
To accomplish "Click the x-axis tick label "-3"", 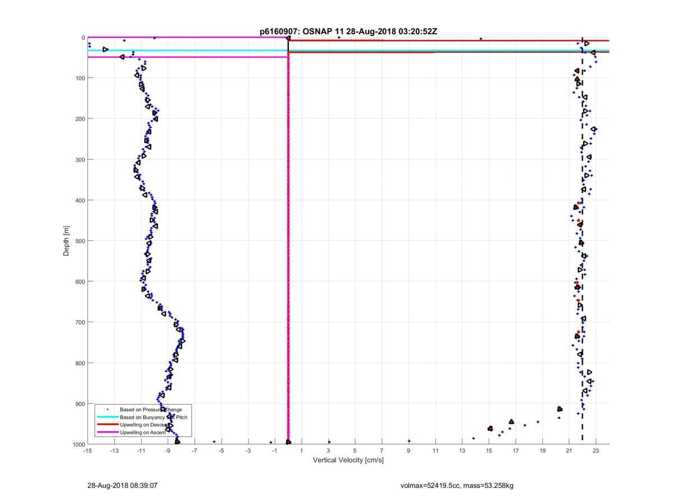I will coord(248,451).
